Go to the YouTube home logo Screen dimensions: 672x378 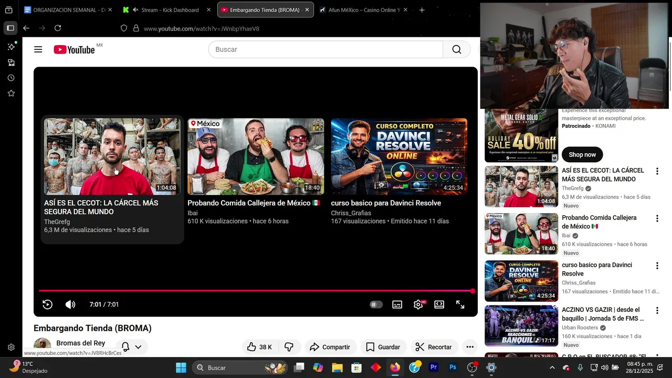click(74, 49)
